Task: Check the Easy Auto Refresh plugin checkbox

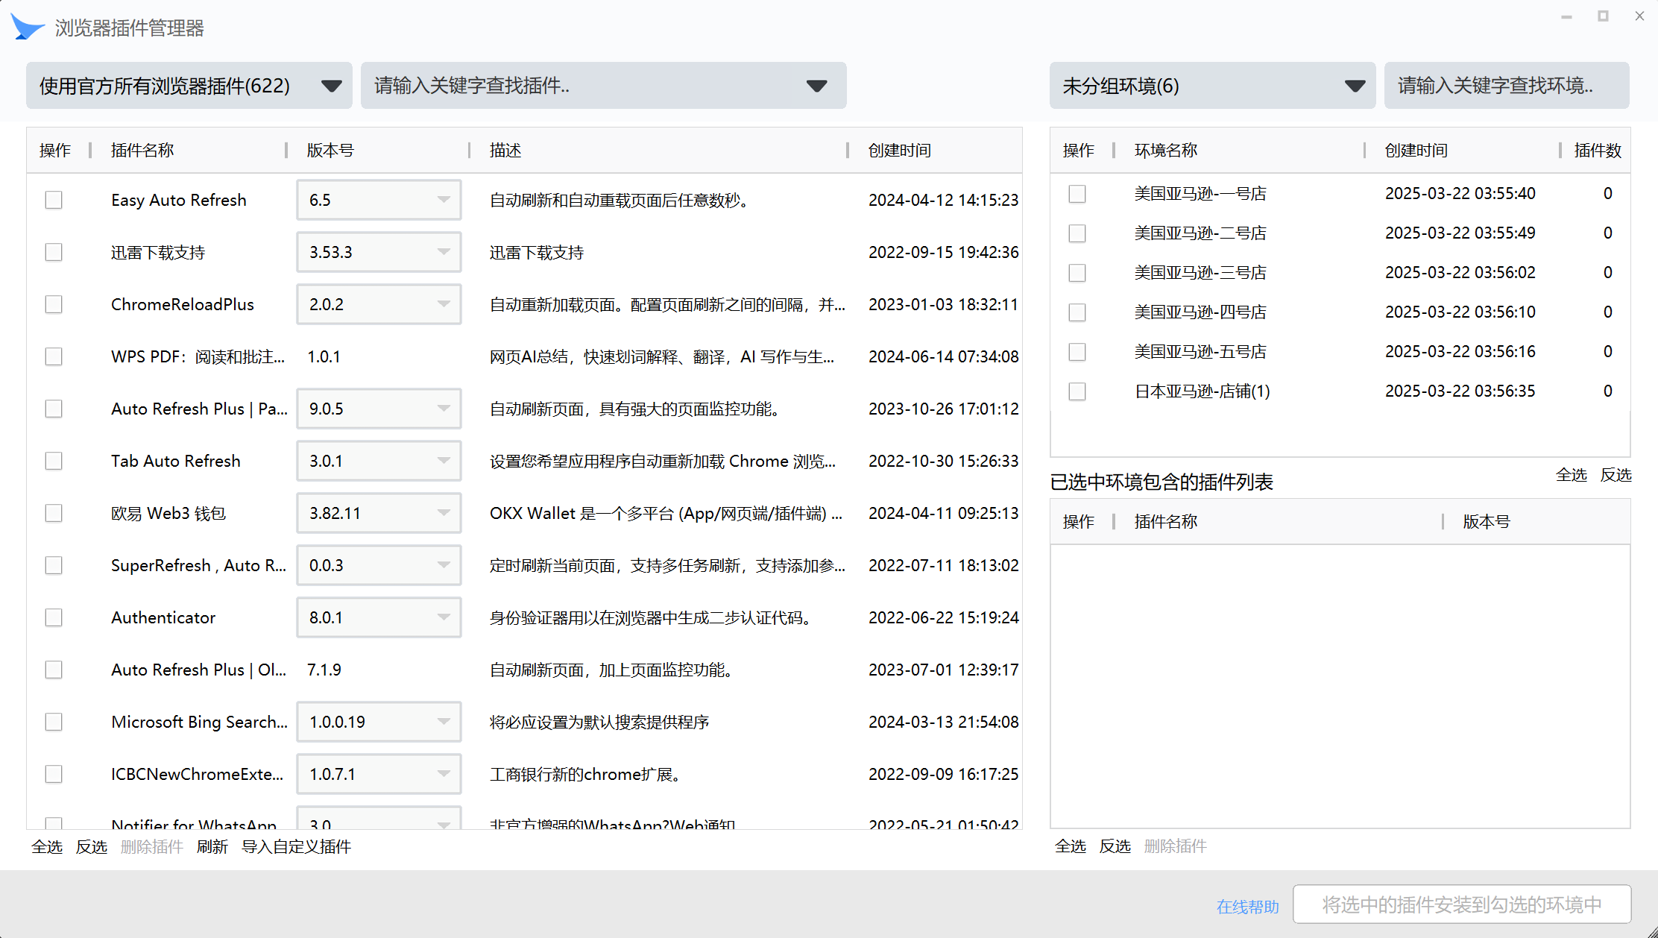Action: pos(54,200)
